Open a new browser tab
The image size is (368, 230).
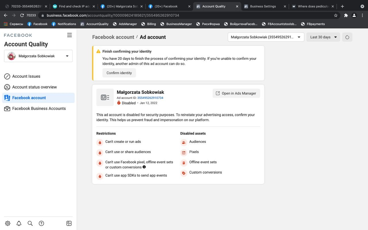[342, 6]
